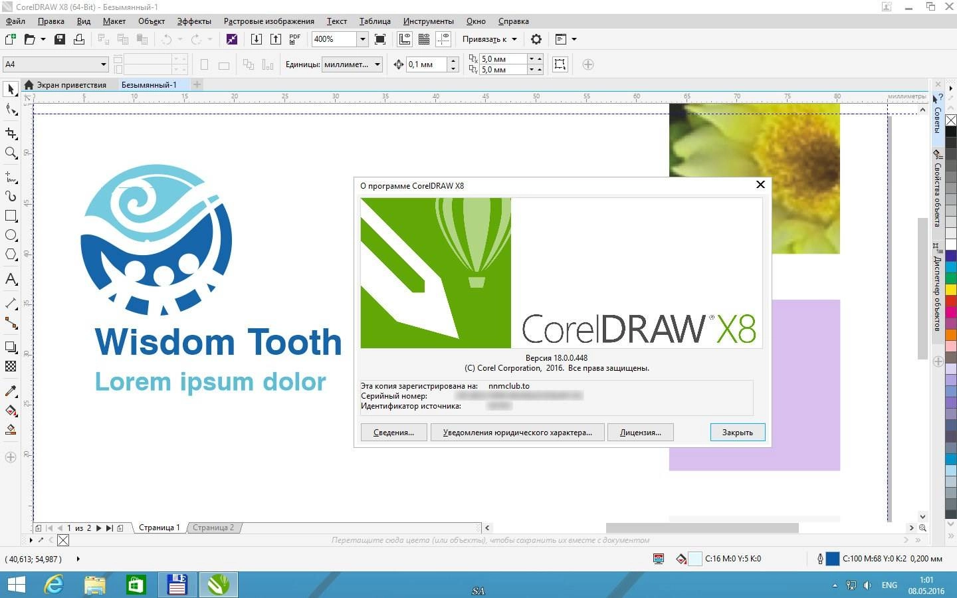
Task: Click the no-color X swatch atop palette
Action: click(951, 120)
